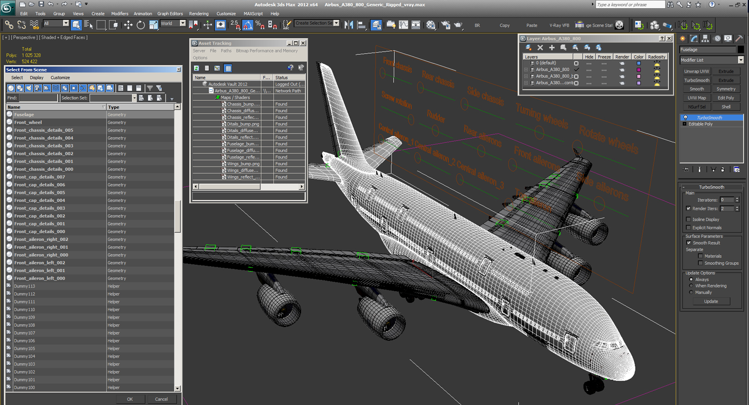Click the 0 (default) layer color swatch
The height and width of the screenshot is (405, 749).
(639, 63)
